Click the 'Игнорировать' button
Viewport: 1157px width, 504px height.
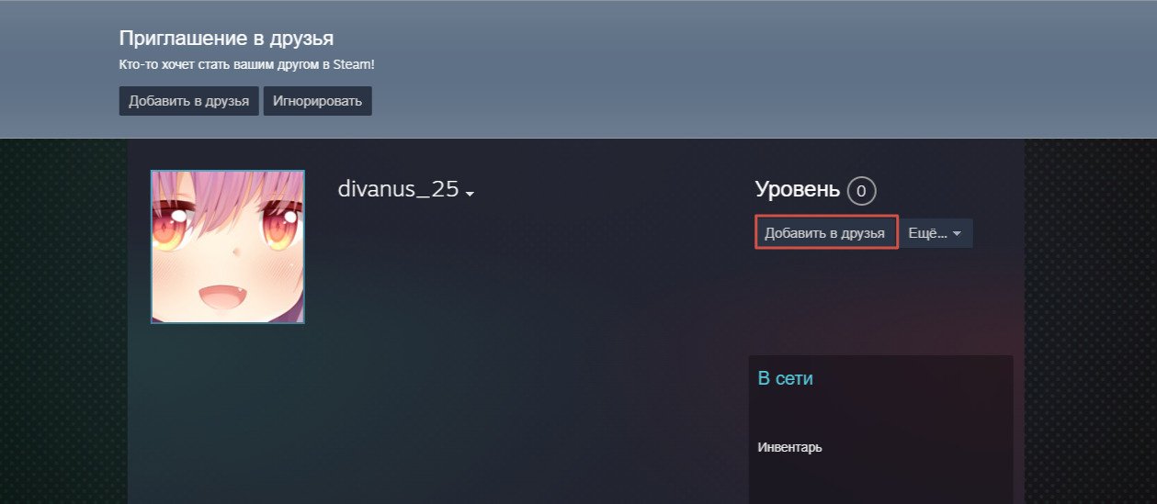[318, 101]
